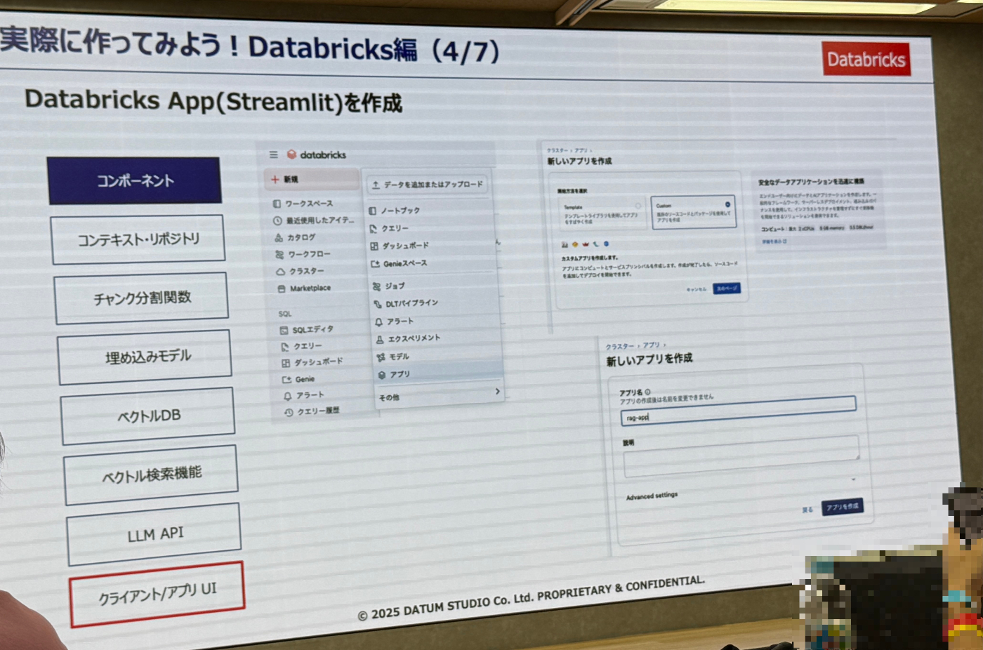
Task: Click the first framework logo under Template card
Action: click(x=565, y=245)
